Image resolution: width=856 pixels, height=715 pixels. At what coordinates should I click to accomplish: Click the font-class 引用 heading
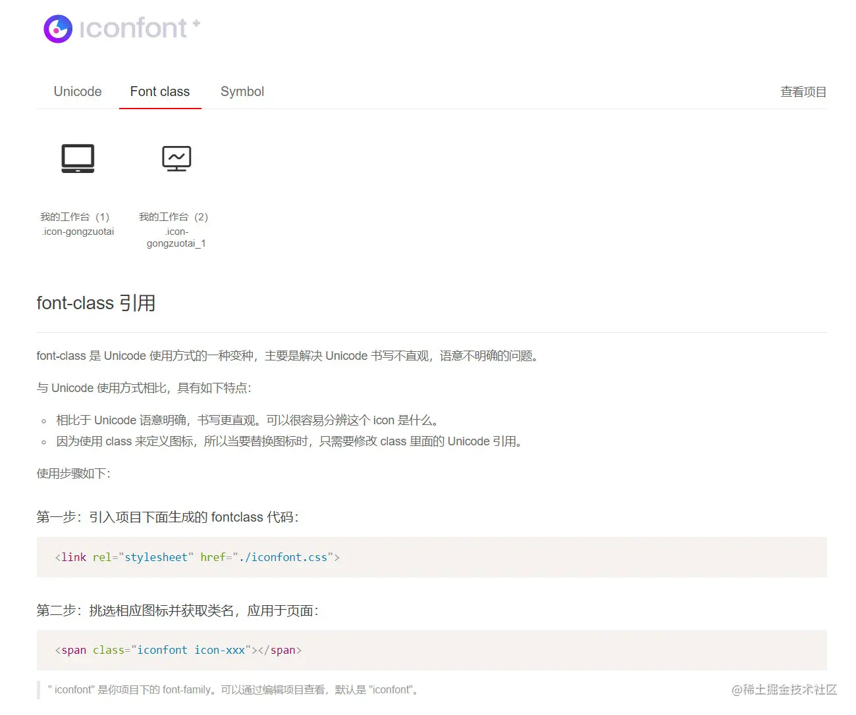coord(96,303)
